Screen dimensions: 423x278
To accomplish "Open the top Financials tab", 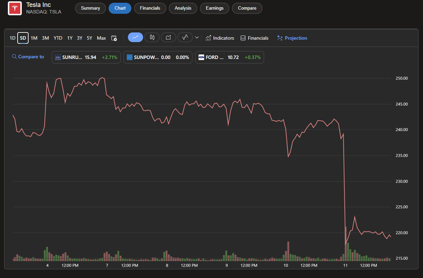I will click(150, 8).
